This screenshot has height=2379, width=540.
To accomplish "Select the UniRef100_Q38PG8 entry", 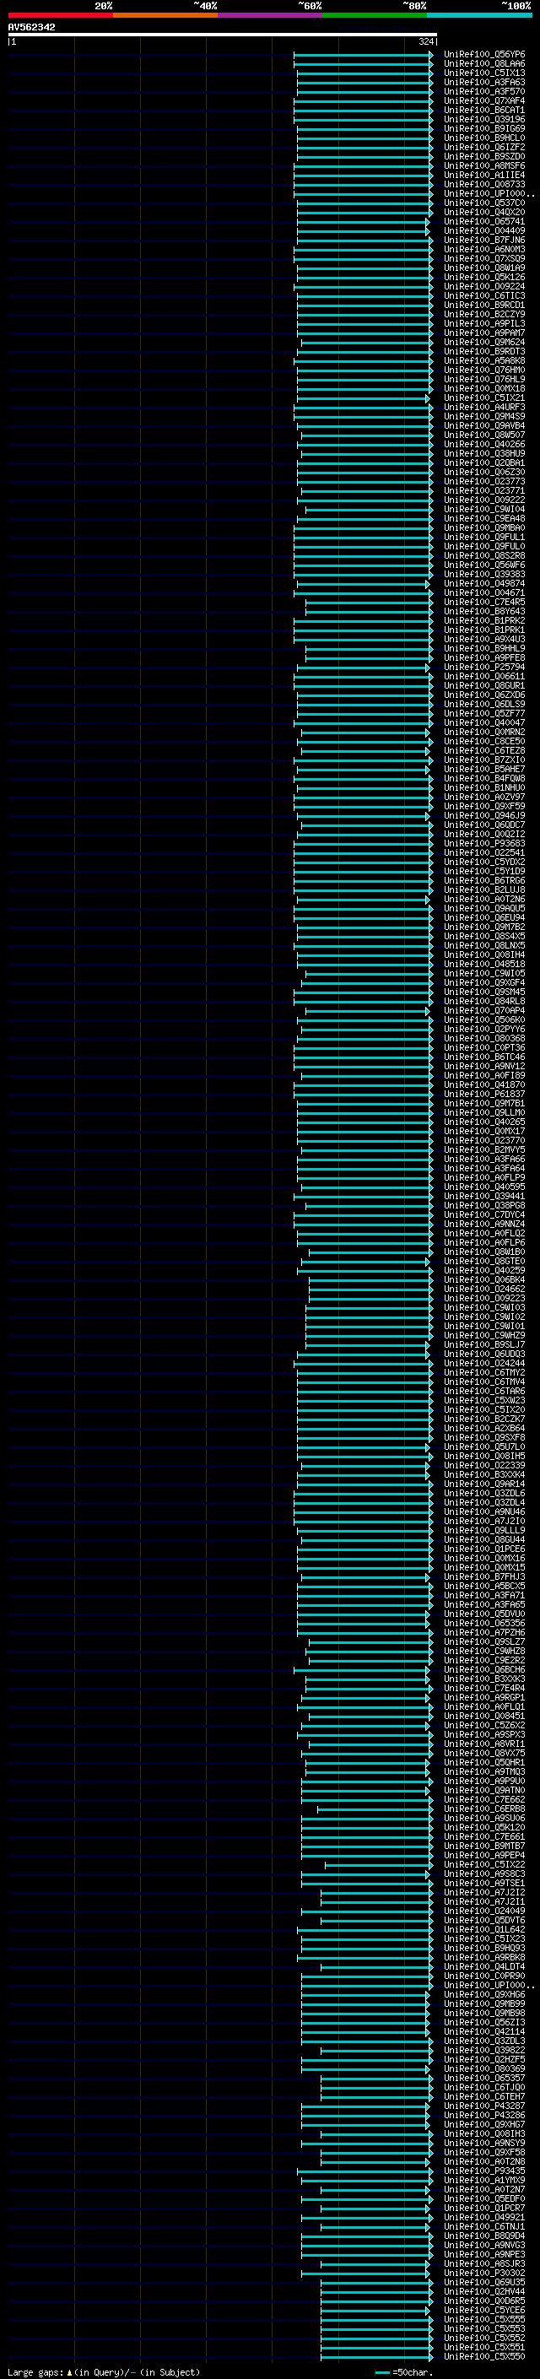I will pos(484,1205).
